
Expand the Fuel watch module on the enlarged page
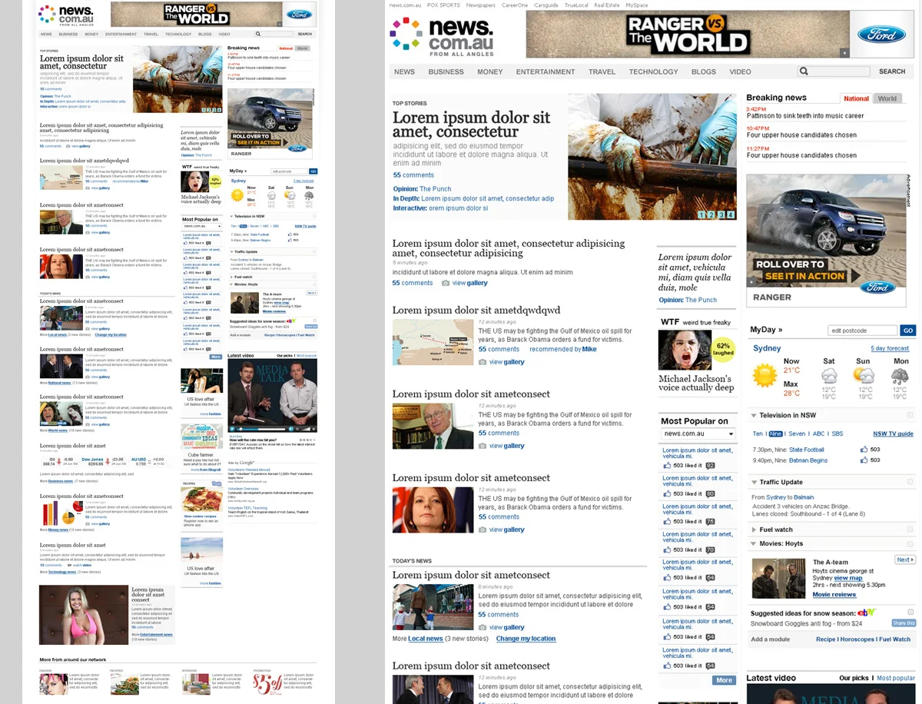tap(754, 530)
